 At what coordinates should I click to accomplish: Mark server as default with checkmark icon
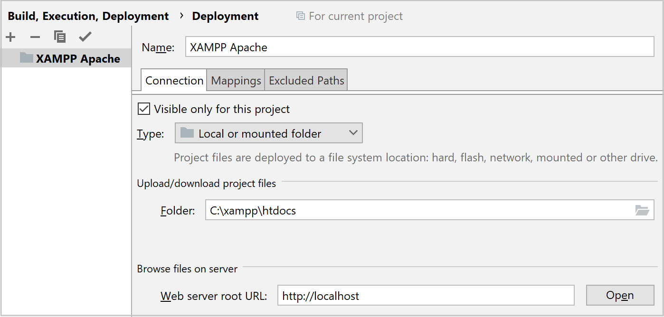tap(85, 37)
